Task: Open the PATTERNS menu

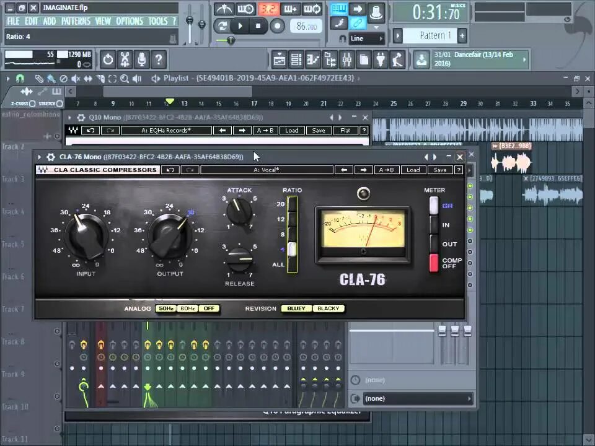Action: [x=76, y=21]
